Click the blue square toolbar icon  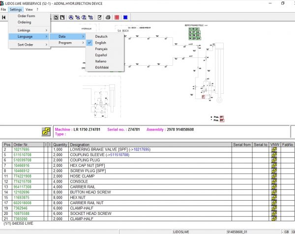click(125, 18)
